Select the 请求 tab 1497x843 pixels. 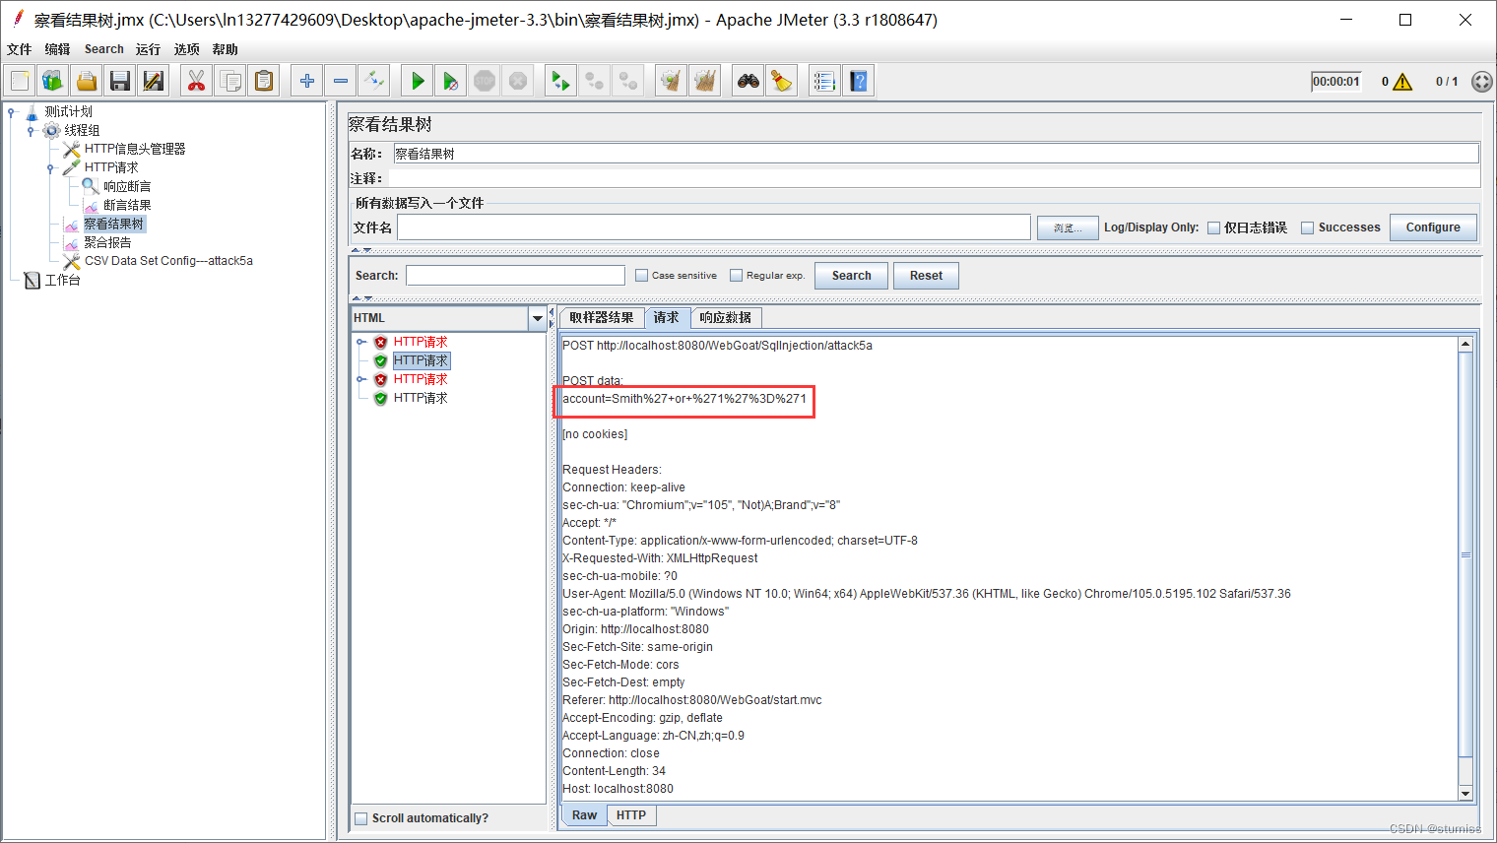pyautogui.click(x=667, y=317)
